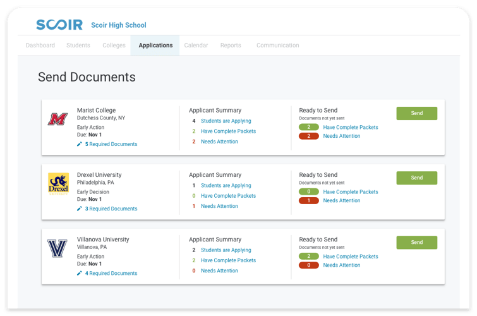
Task: Send documents to Marist College
Action: (417, 113)
